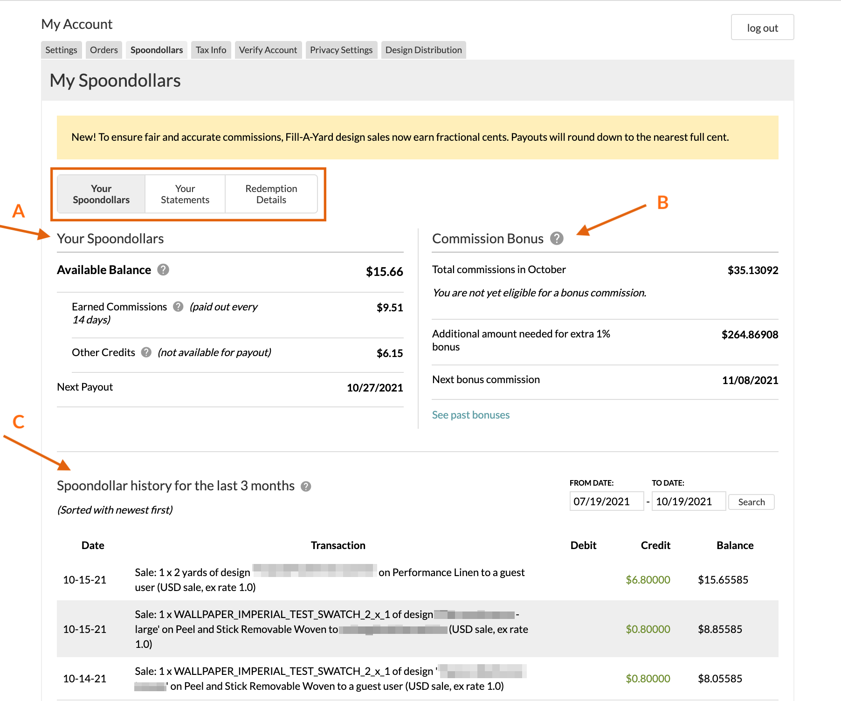Click help icon beside Spoondollar history heading
This screenshot has height=701, width=841.
(306, 487)
